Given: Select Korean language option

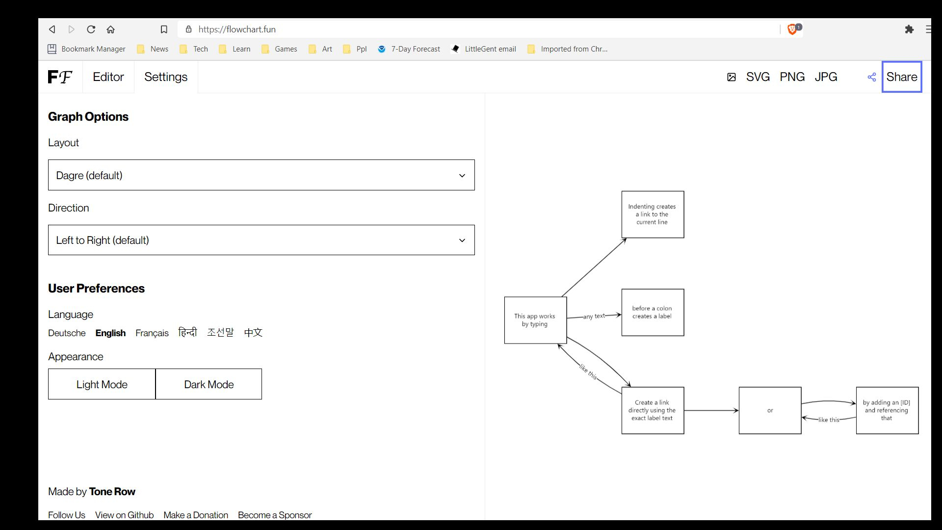Looking at the screenshot, I should 220,333.
